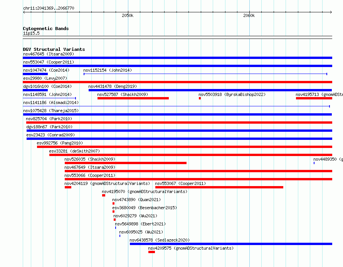Select nsv4204119 (gnomADStructuralVariants) label
343x267 pixels.
pos(107,183)
